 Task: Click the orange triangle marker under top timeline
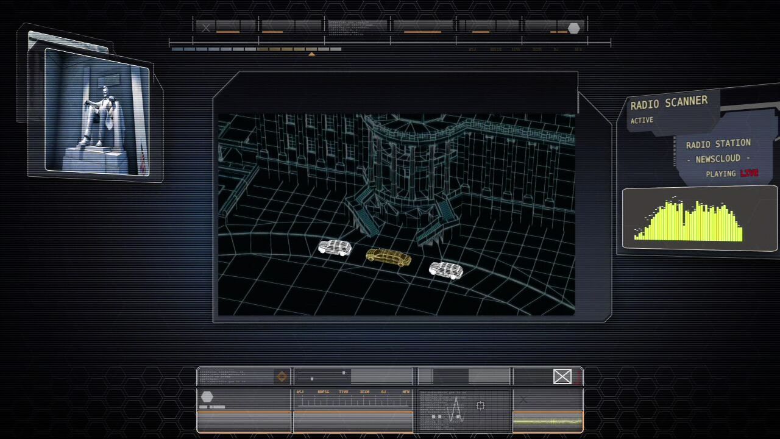pos(311,54)
